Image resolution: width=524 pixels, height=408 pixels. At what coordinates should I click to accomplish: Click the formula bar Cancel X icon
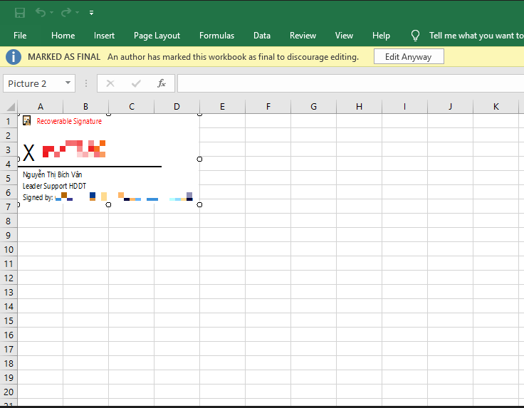(x=110, y=83)
